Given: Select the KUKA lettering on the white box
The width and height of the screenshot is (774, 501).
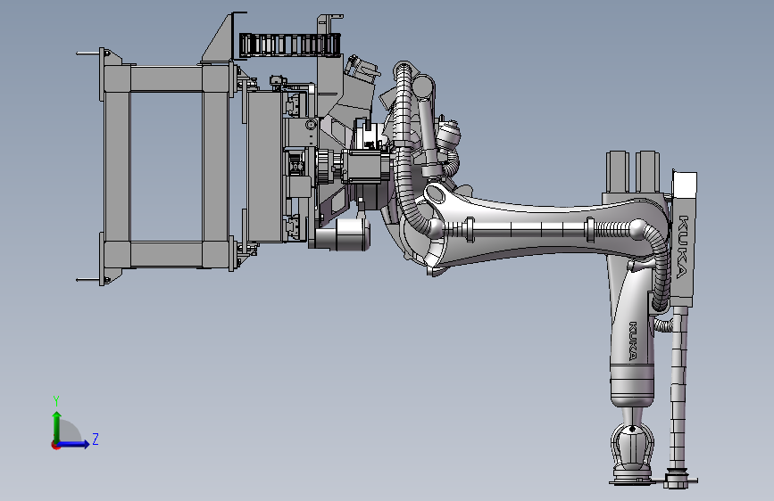Looking at the screenshot, I should (x=682, y=247).
